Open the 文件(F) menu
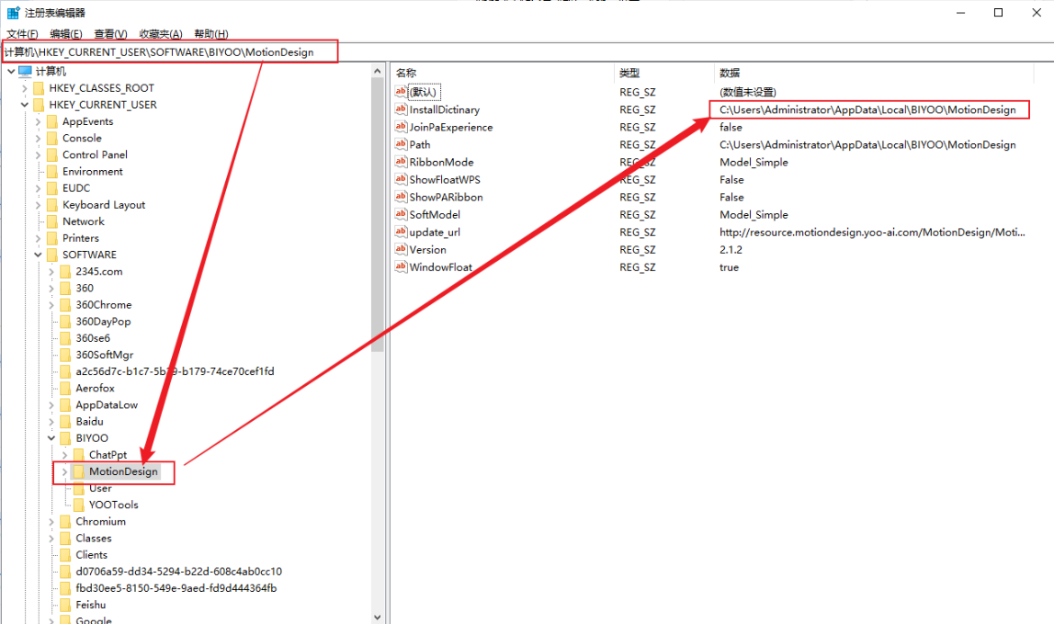This screenshot has height=624, width=1054. [22, 34]
